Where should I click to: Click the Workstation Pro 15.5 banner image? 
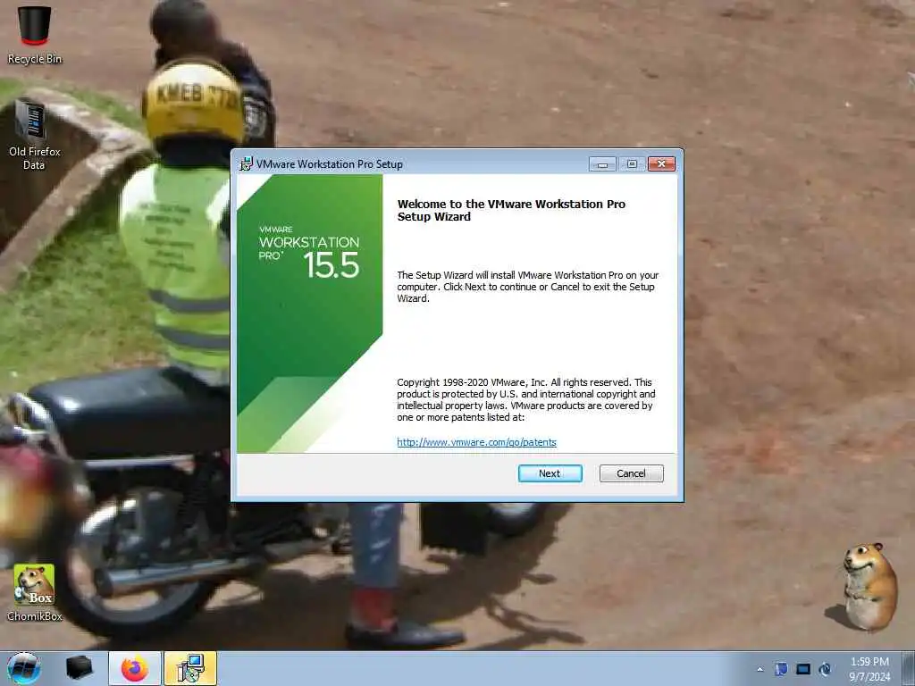[310, 314]
